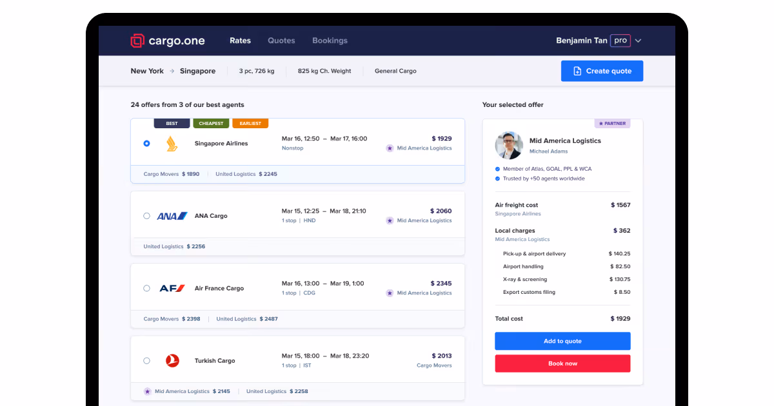Image resolution: width=774 pixels, height=406 pixels.
Task: Click the red Book now button
Action: pyautogui.click(x=562, y=363)
